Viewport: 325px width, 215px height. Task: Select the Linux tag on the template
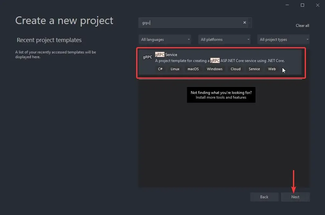click(x=174, y=69)
